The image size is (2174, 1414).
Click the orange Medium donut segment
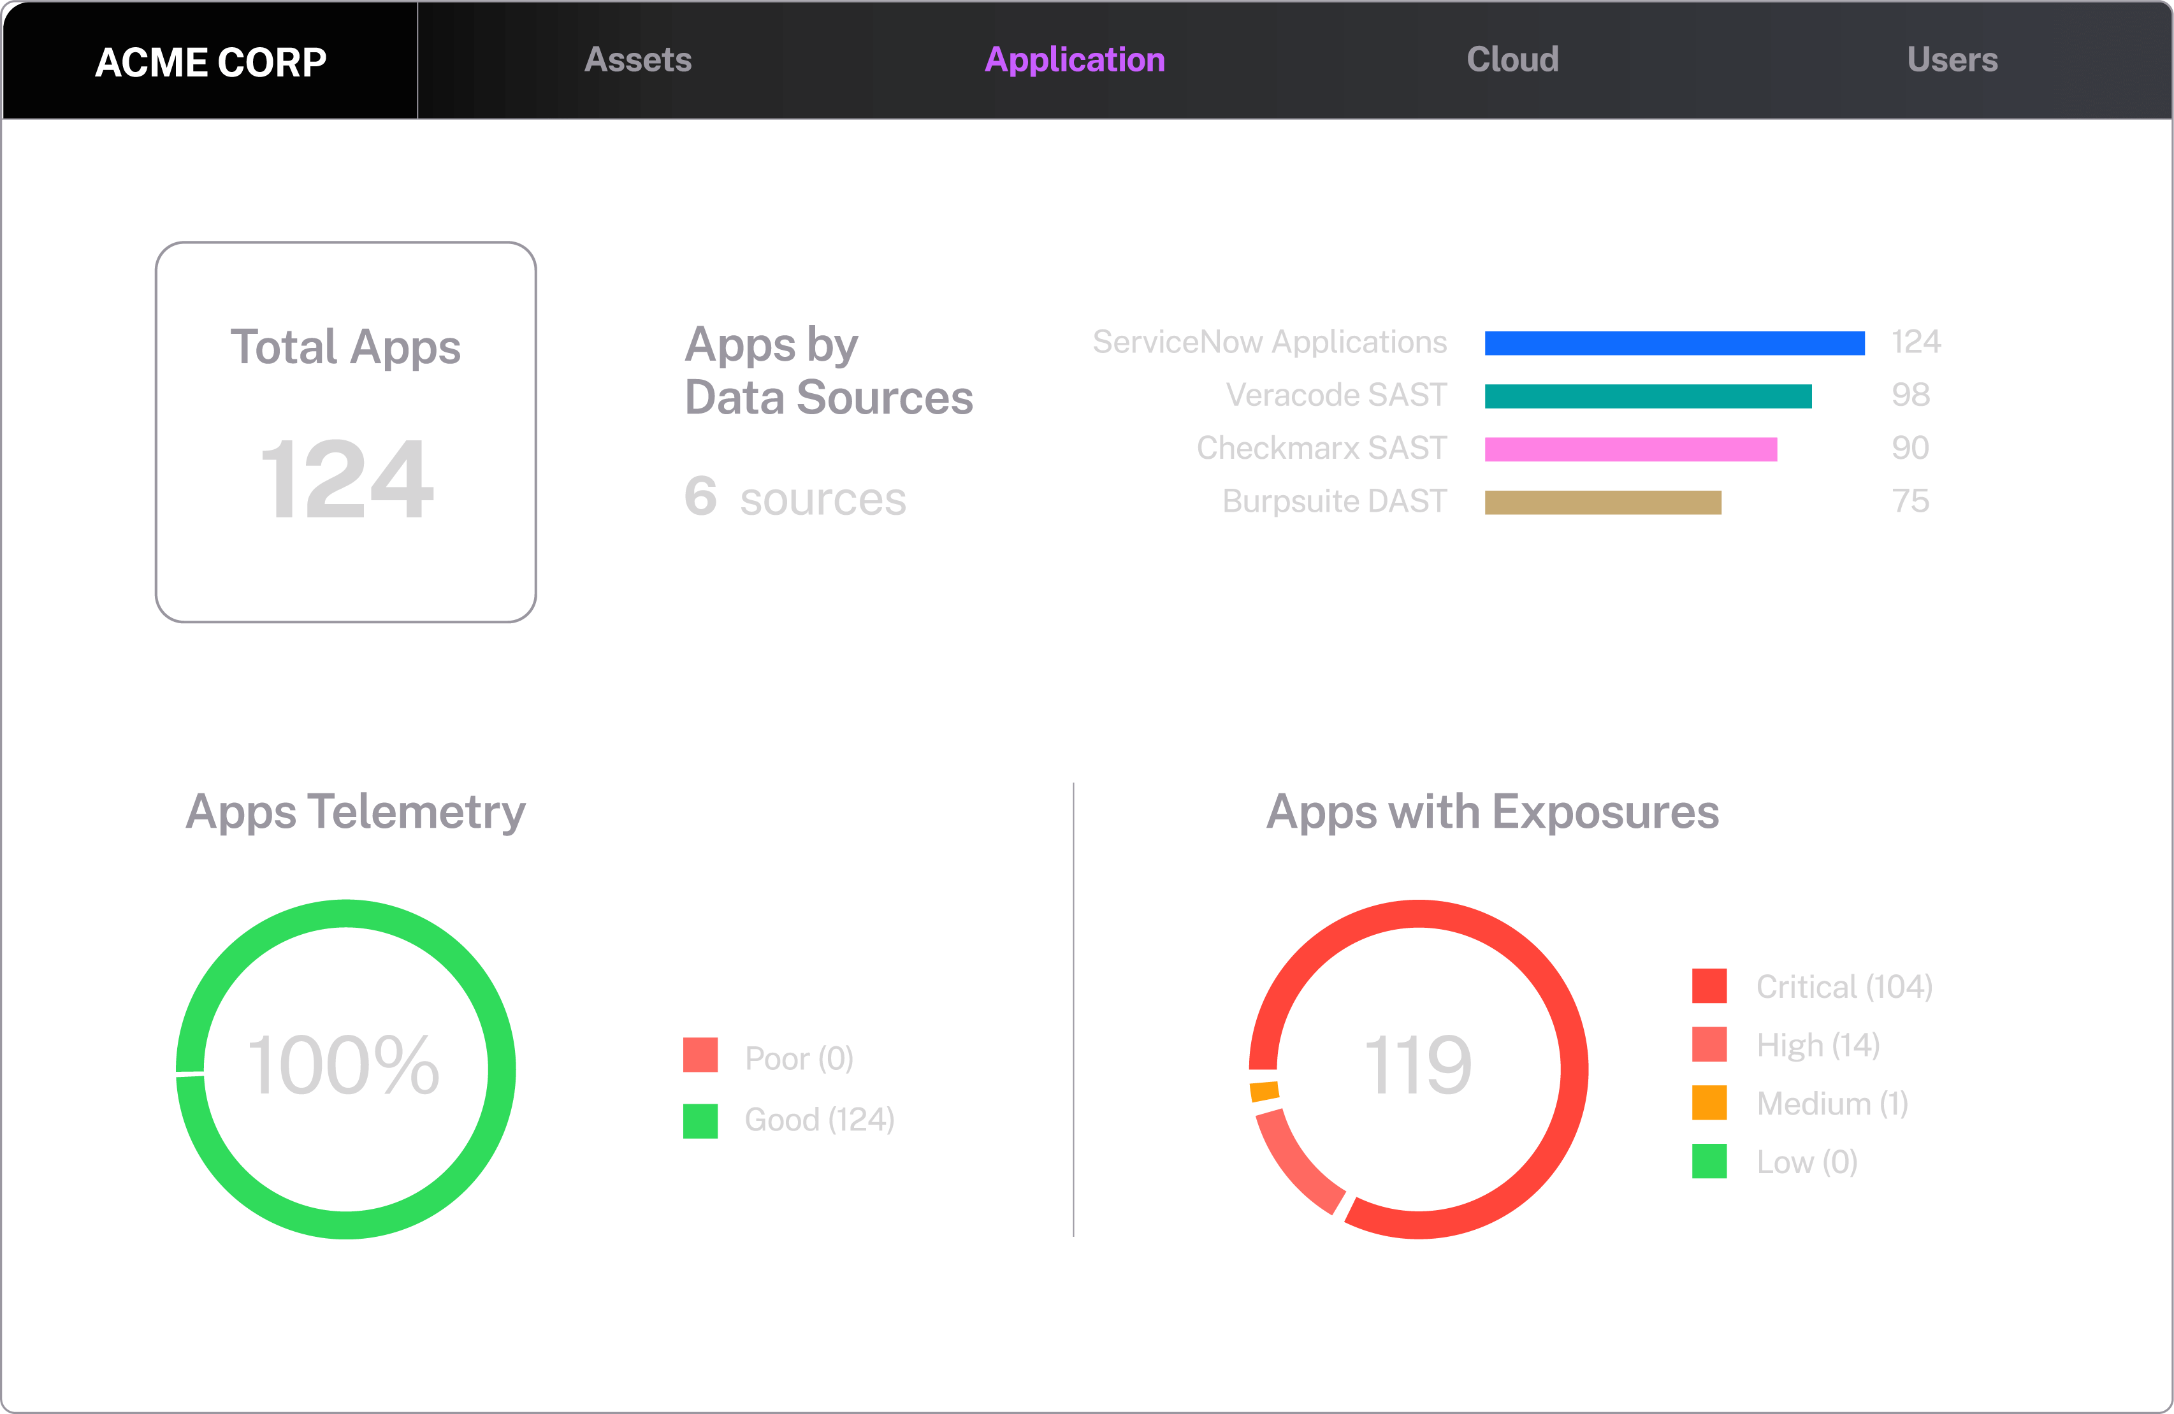point(1265,1092)
